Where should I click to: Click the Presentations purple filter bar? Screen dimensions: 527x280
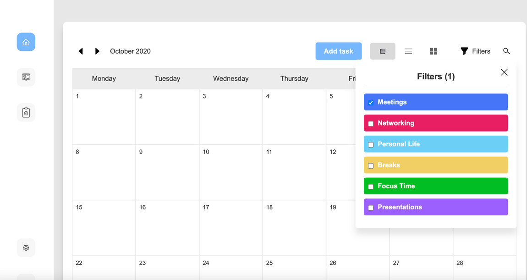pyautogui.click(x=436, y=207)
